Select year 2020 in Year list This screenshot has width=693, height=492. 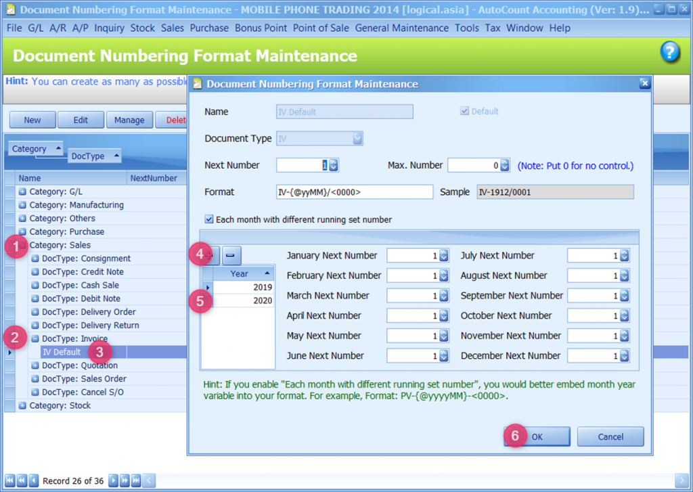tap(242, 300)
